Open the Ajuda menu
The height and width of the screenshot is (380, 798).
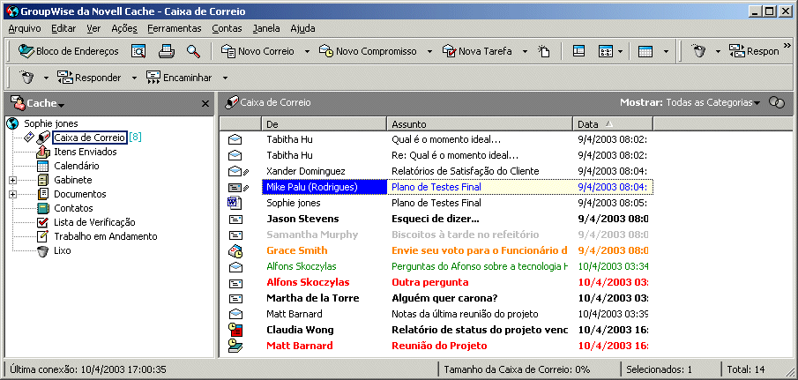pos(302,28)
